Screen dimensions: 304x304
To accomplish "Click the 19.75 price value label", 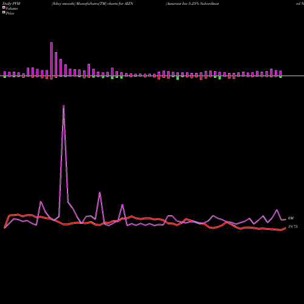I will (x=293, y=227).
